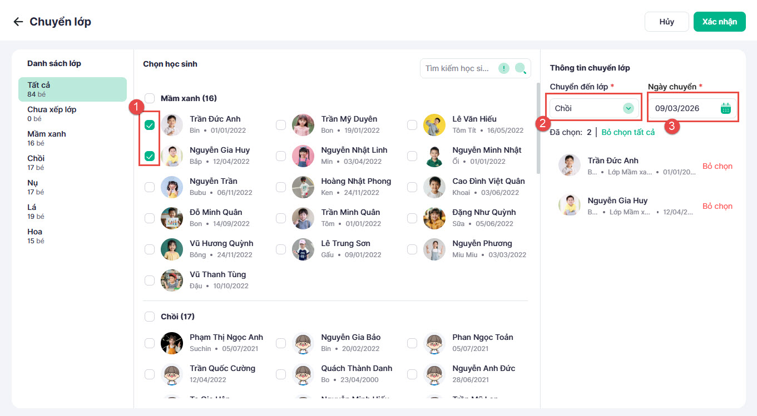Check the Chồi (17) group checkbox
757x416 pixels.
click(x=150, y=317)
